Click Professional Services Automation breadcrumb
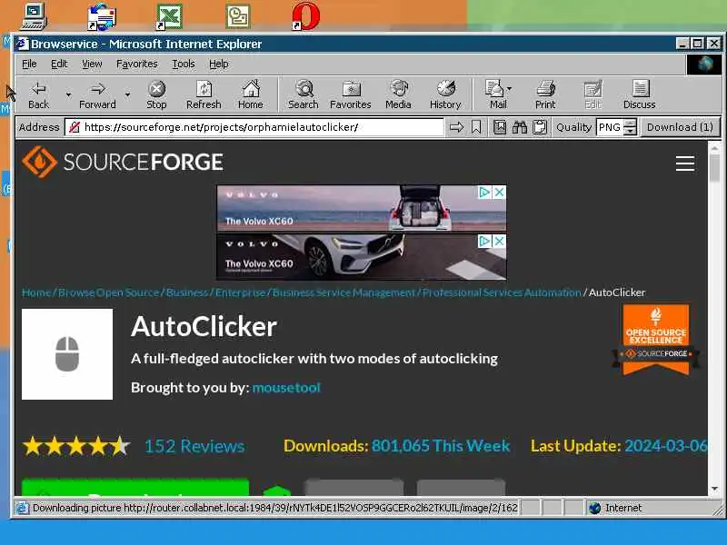727x545 pixels. [x=502, y=292]
